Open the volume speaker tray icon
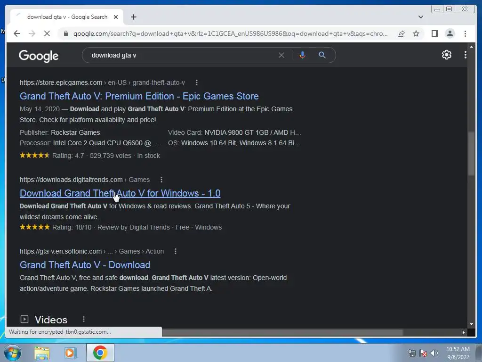Image resolution: width=482 pixels, height=362 pixels. [434, 353]
